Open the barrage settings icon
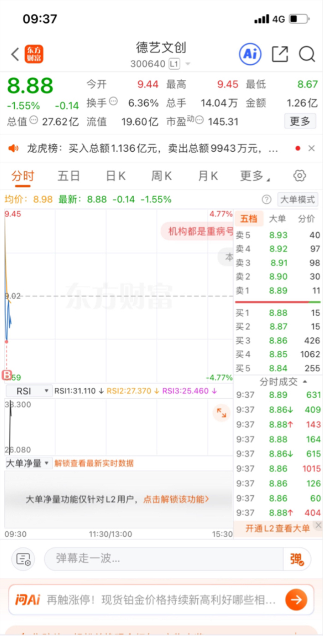 pyautogui.click(x=23, y=559)
